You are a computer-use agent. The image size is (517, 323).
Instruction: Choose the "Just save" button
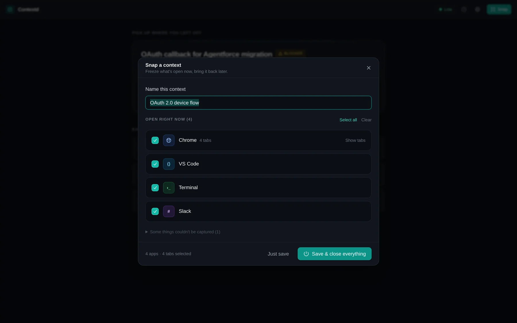[278, 254]
